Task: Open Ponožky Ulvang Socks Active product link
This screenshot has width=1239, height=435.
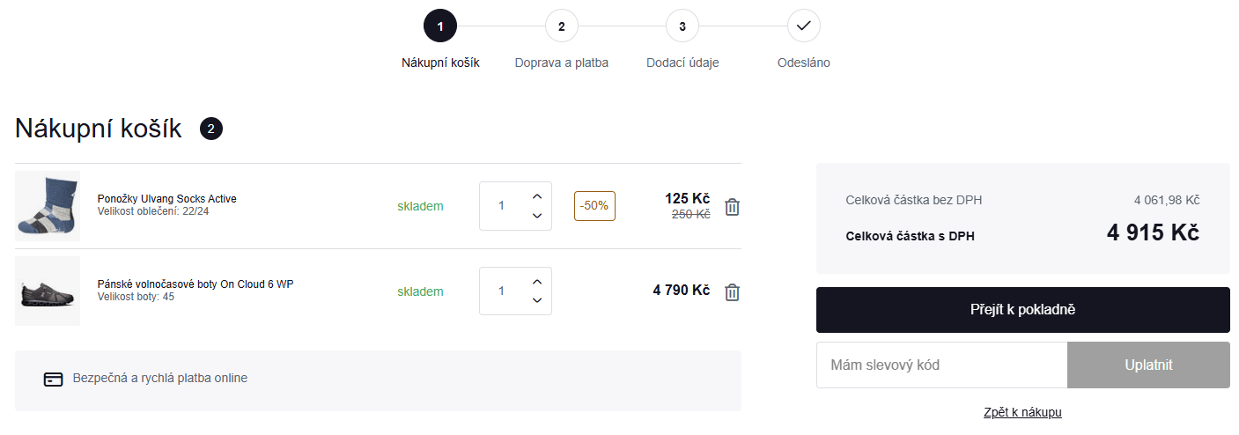Action: pos(166,199)
